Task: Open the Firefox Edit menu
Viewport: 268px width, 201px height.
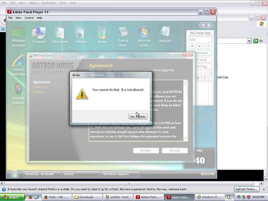Action: click(13, 3)
